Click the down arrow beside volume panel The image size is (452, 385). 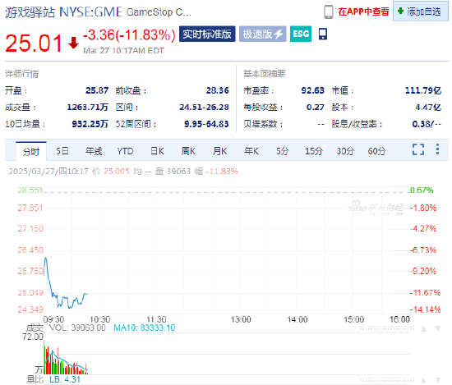point(438,329)
